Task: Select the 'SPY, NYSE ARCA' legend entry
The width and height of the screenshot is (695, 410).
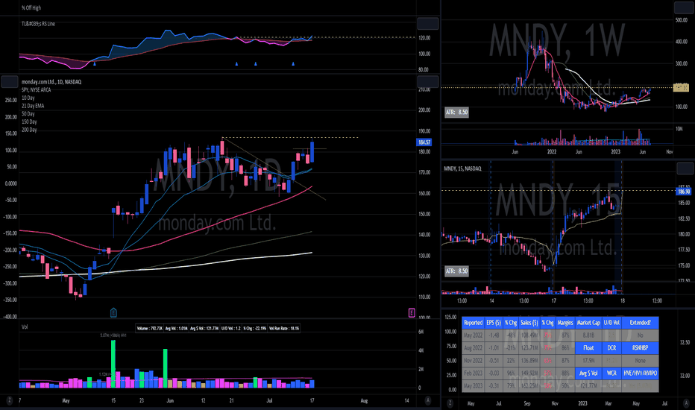Action: tap(37, 90)
